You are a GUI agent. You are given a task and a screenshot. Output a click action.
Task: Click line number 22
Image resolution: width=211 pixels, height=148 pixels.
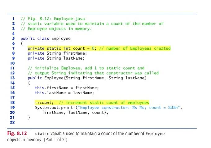(12, 122)
